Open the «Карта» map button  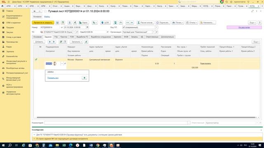point(83,23)
